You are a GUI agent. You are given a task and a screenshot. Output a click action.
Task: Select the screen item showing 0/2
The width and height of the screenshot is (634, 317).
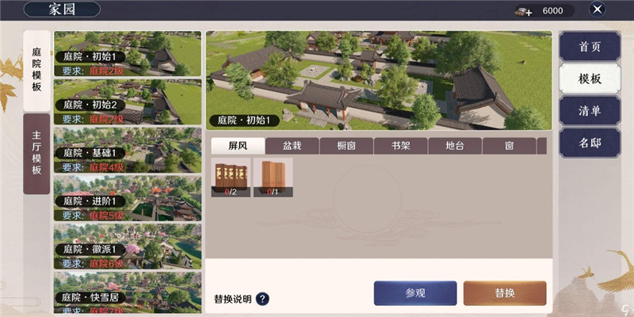point(231,178)
